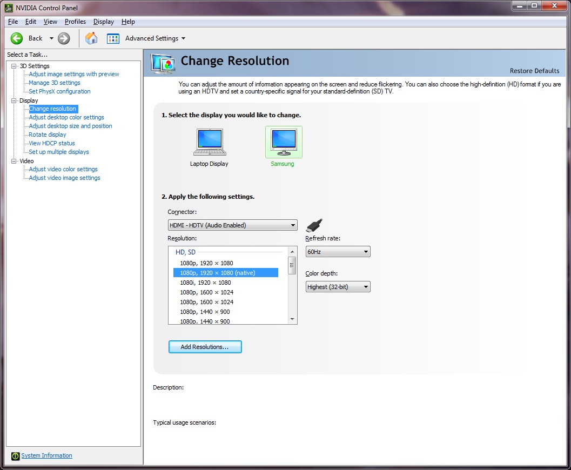Open Rotate display task
The width and height of the screenshot is (571, 470).
point(48,135)
